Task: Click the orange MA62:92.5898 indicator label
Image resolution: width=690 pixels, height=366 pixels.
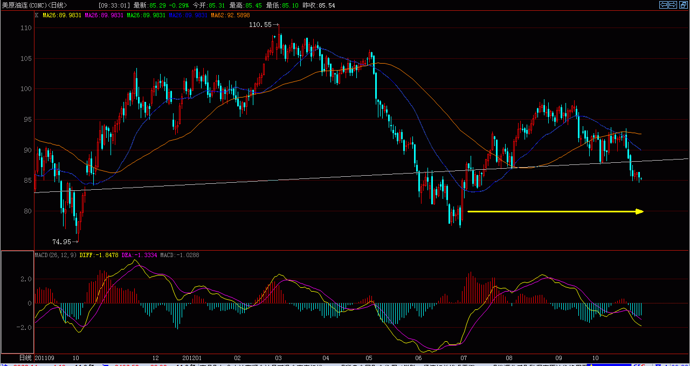Action: click(x=231, y=15)
